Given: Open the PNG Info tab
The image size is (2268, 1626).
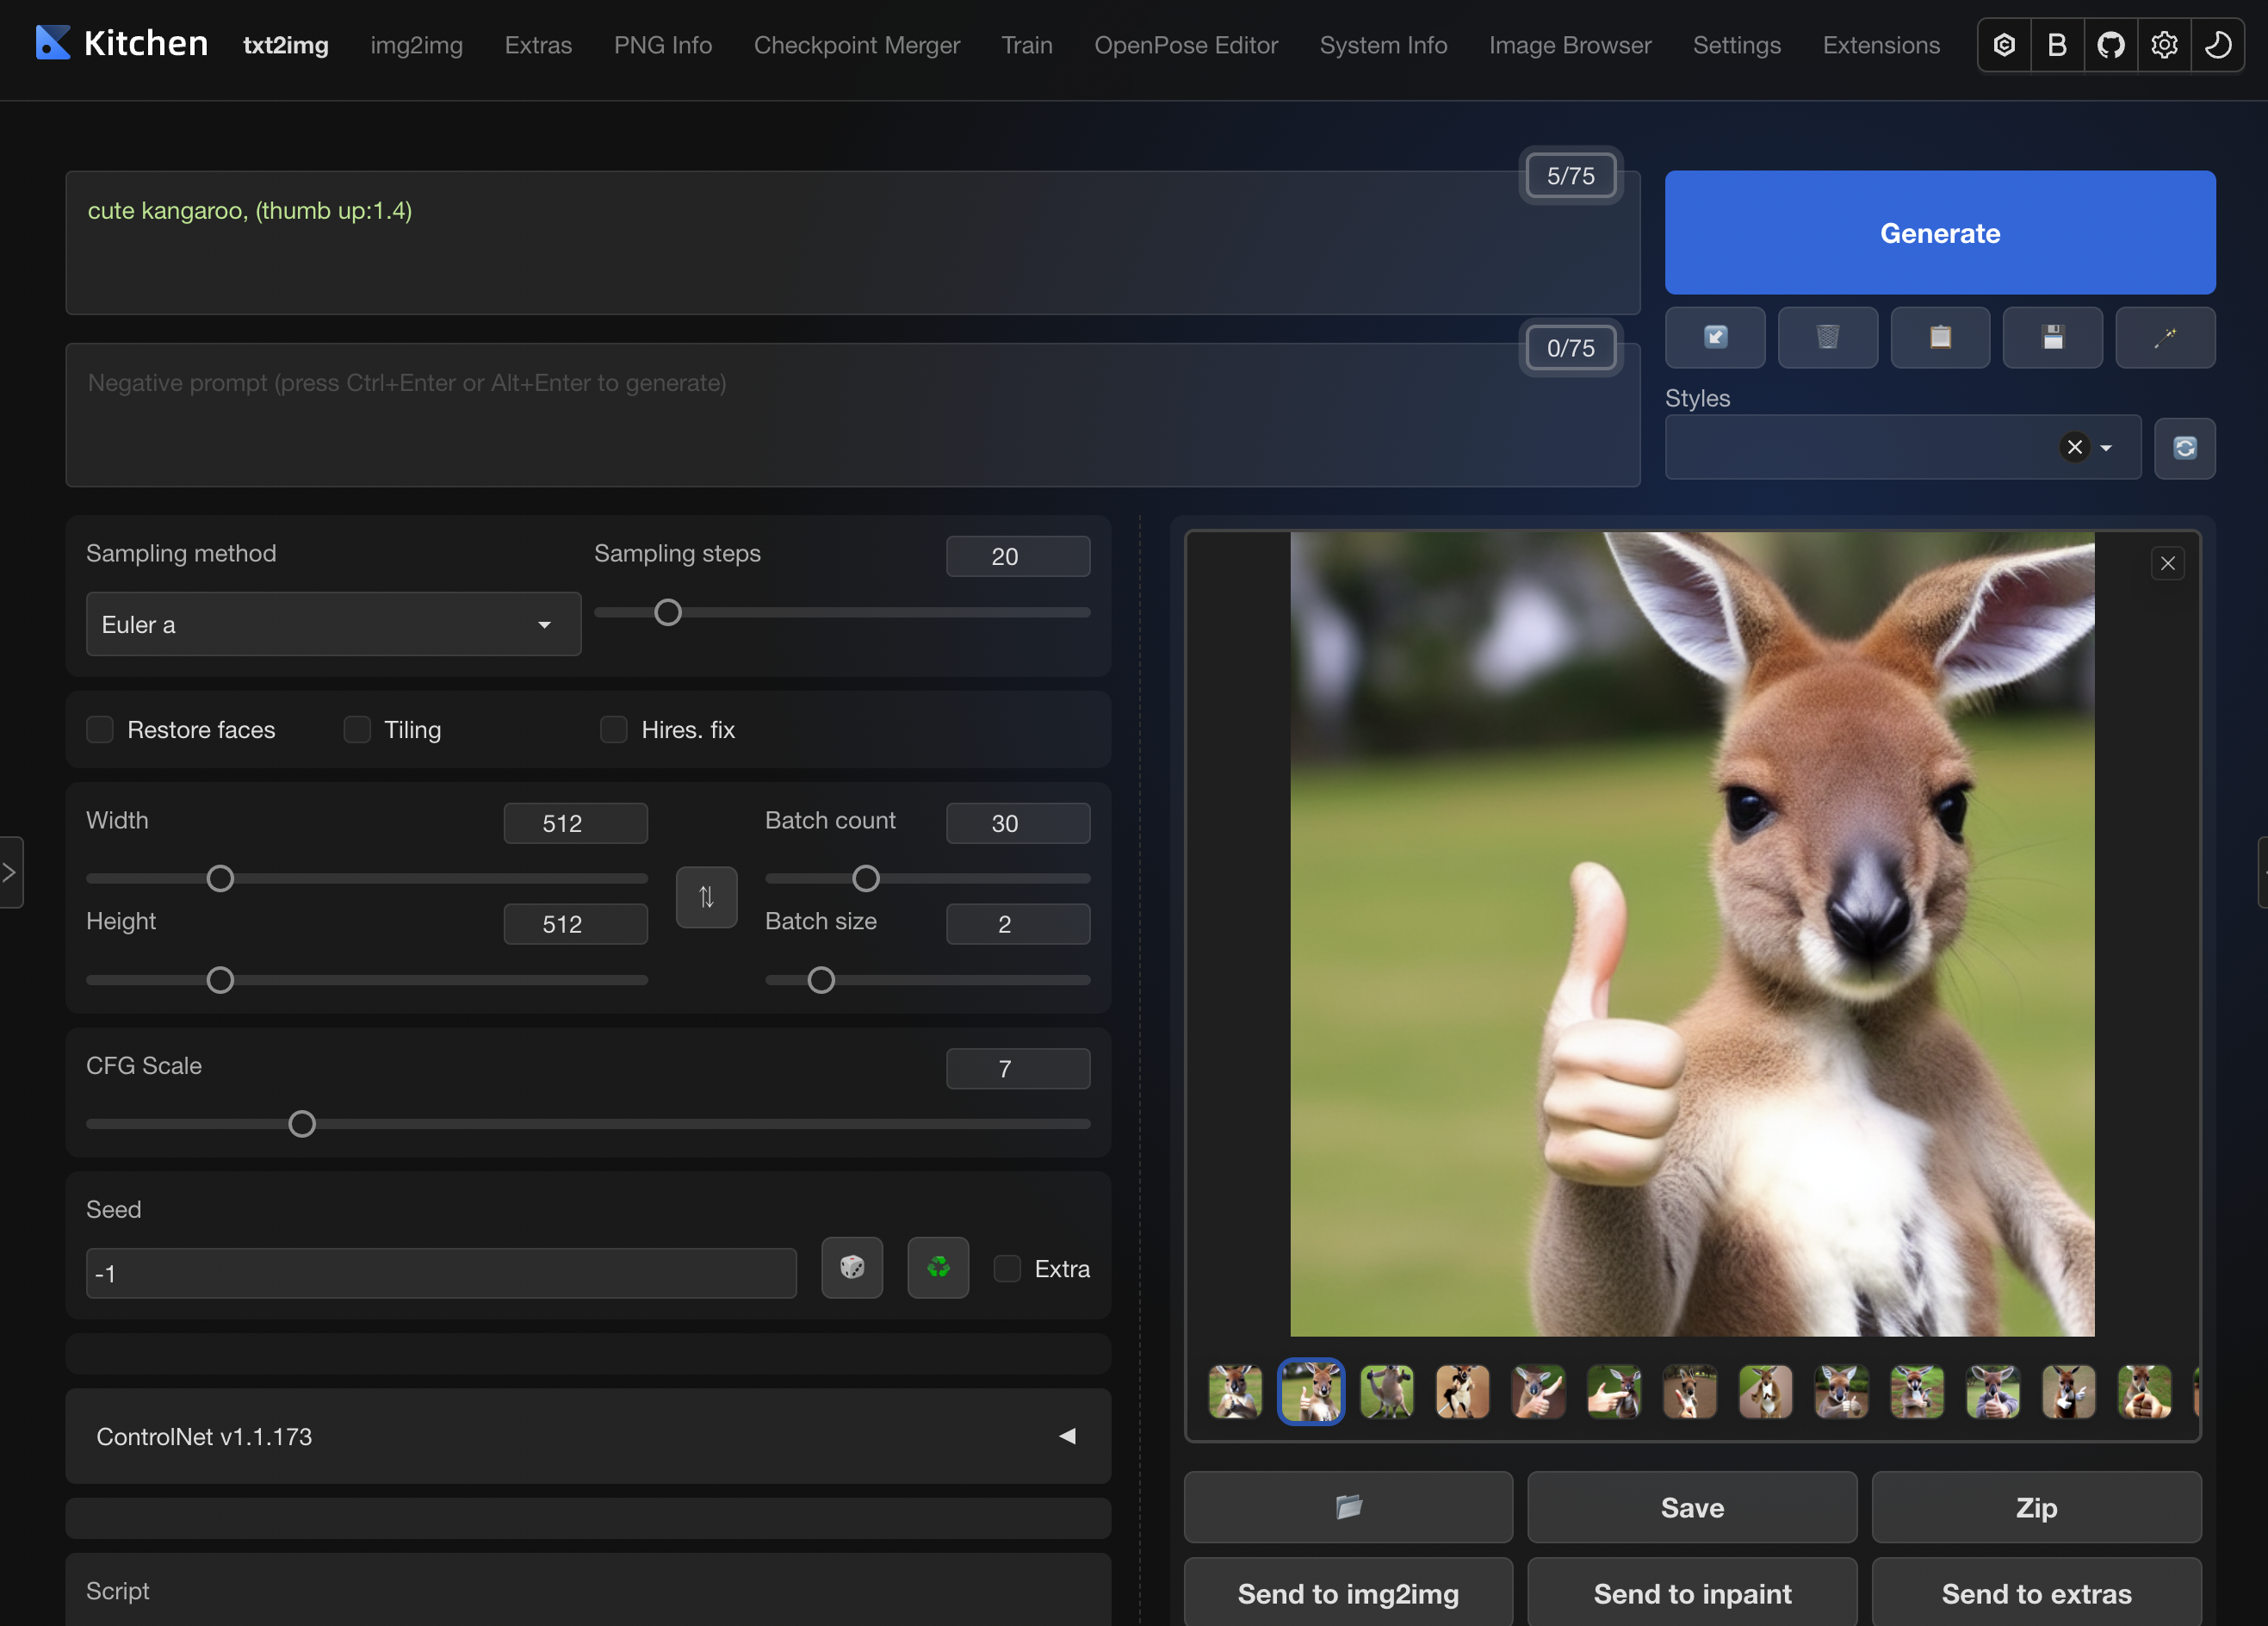Looking at the screenshot, I should [x=663, y=45].
